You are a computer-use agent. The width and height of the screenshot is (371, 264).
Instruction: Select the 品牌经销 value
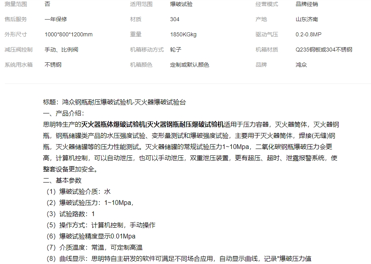click(307, 4)
